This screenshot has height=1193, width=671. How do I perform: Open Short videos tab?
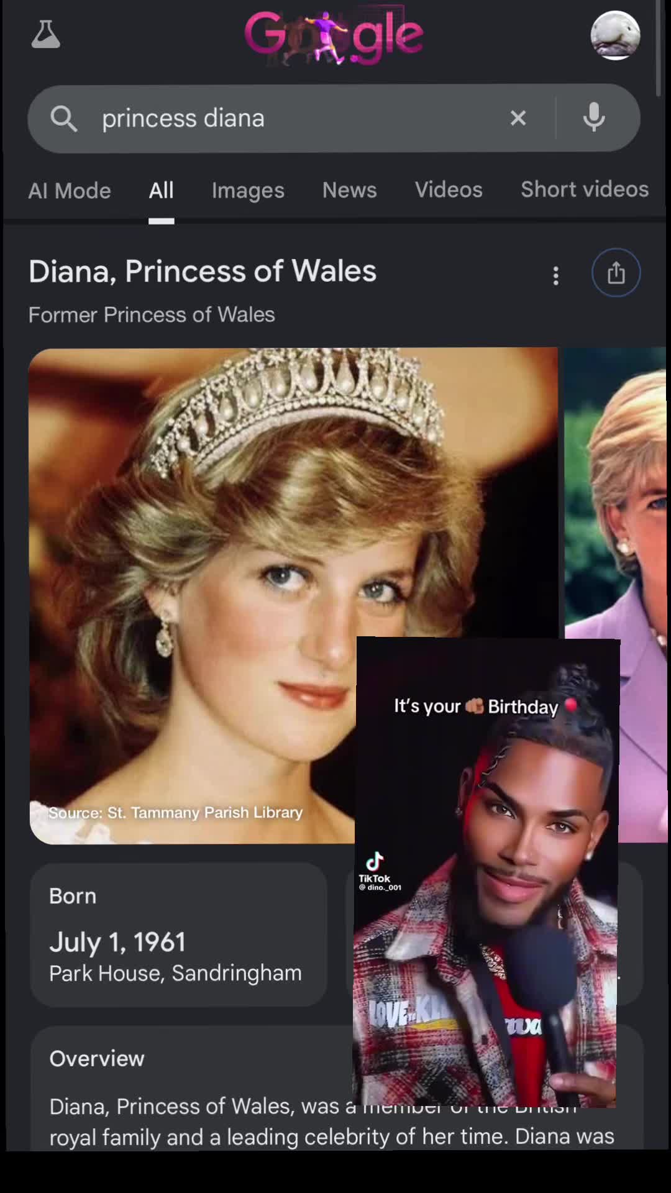click(585, 189)
